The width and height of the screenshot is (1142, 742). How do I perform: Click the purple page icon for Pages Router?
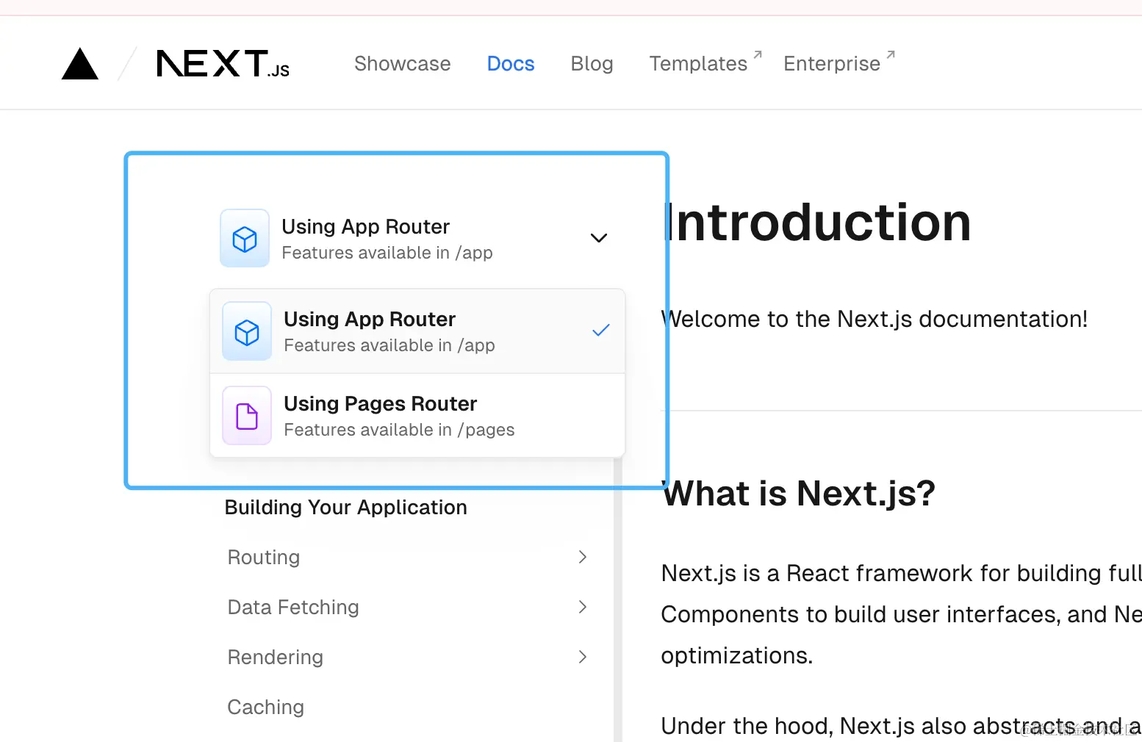pos(247,416)
